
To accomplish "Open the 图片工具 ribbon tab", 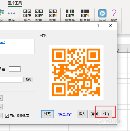I will point(15,3).
